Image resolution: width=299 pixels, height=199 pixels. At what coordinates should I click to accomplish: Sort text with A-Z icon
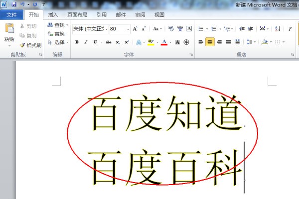278,29
